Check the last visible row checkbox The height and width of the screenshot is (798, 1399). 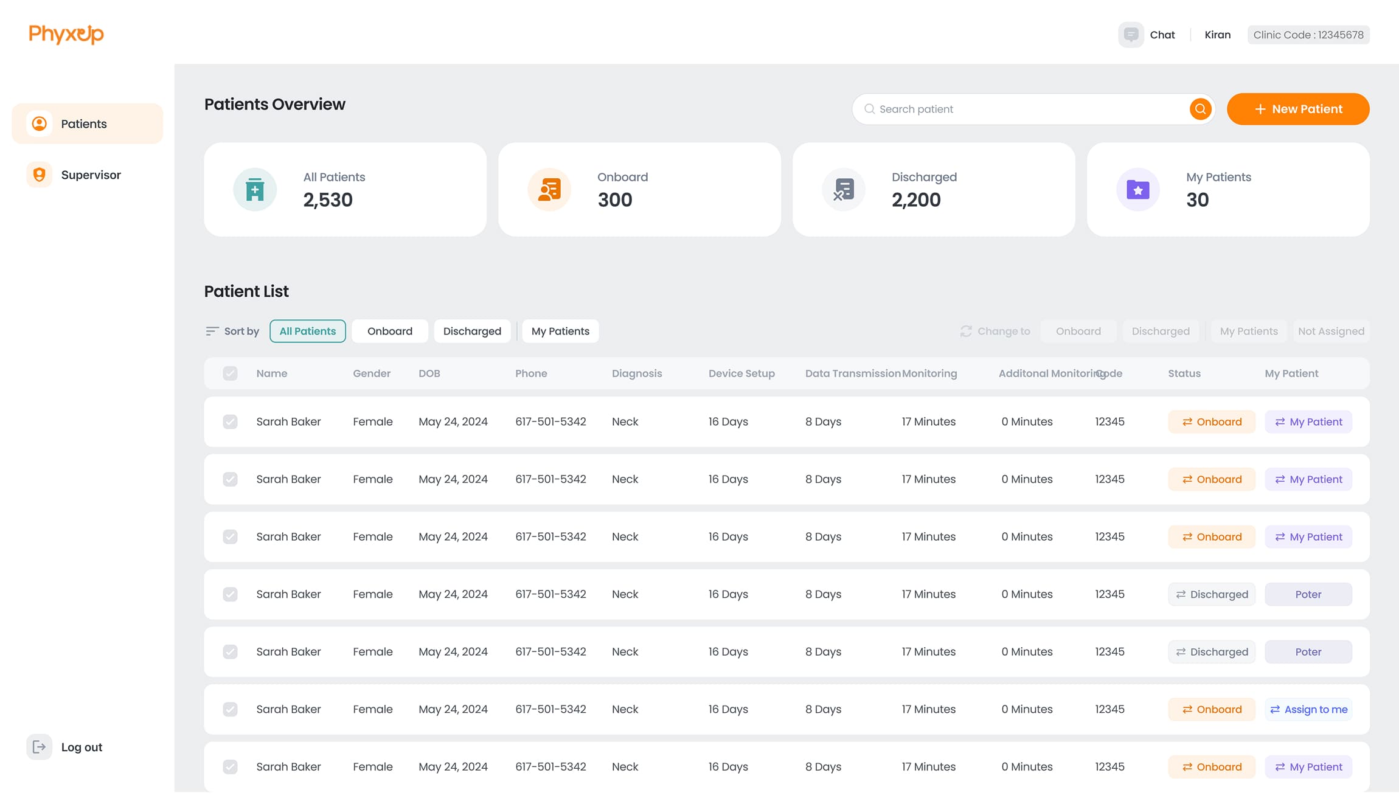pyautogui.click(x=230, y=766)
